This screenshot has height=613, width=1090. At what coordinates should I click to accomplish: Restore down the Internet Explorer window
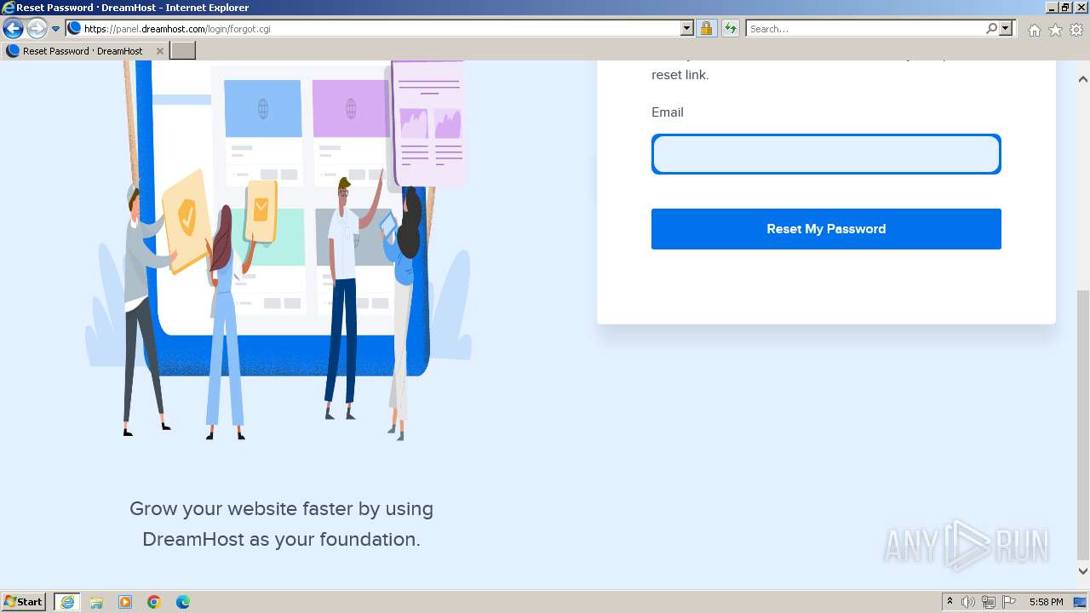(1065, 8)
